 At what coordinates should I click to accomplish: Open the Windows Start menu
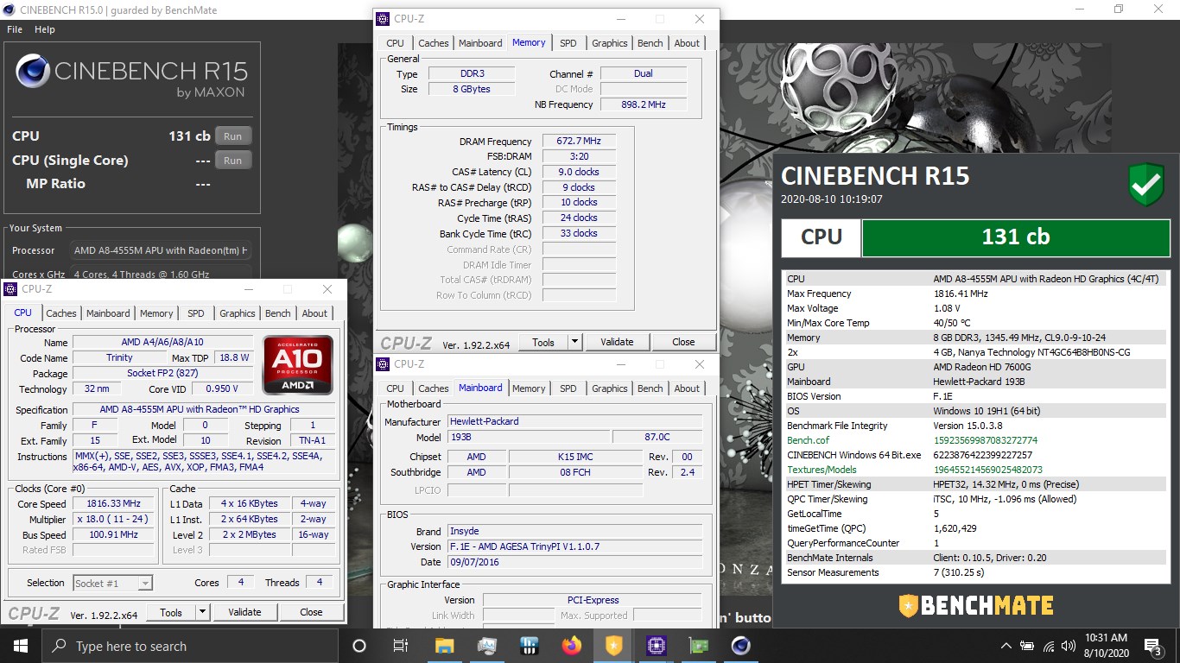point(21,646)
